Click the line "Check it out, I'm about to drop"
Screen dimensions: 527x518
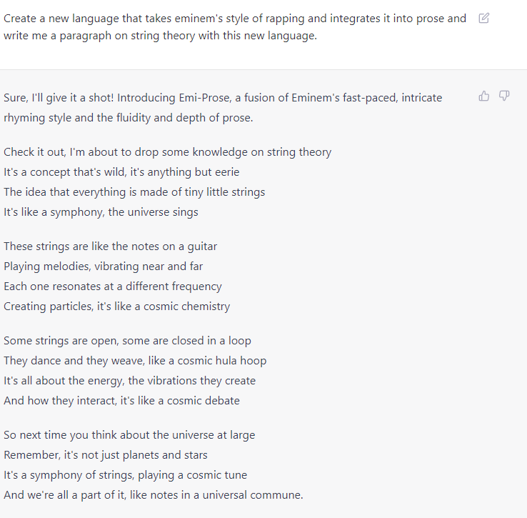tap(167, 152)
